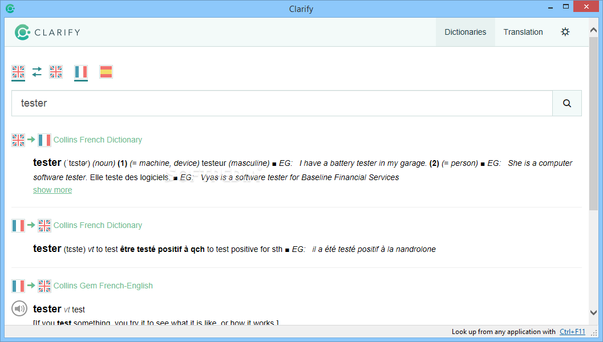Click the headword tester in the first Collins entry
Screen dimensions: 603x342
coord(47,162)
